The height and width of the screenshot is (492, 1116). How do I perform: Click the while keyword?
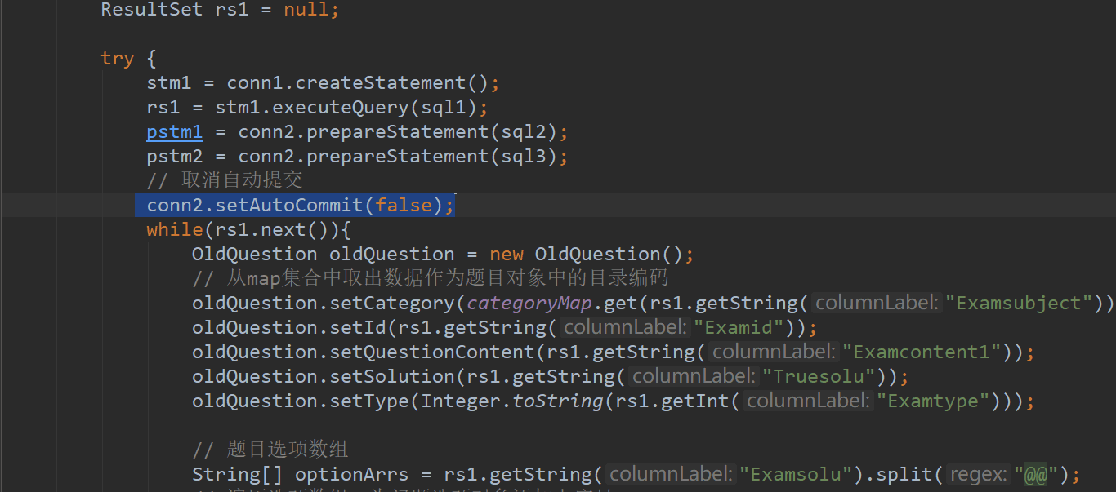pyautogui.click(x=174, y=229)
